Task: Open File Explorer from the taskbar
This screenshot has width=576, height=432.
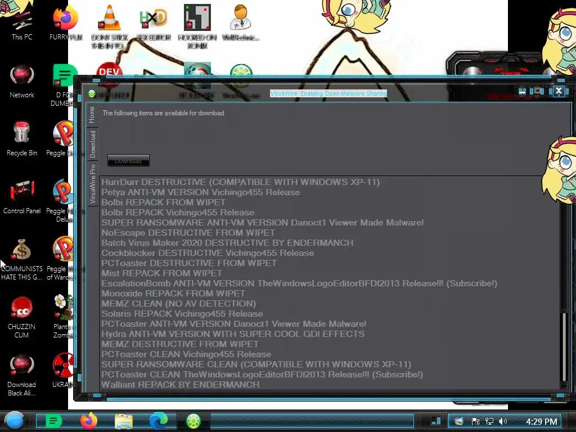Action: pyautogui.click(x=124, y=421)
